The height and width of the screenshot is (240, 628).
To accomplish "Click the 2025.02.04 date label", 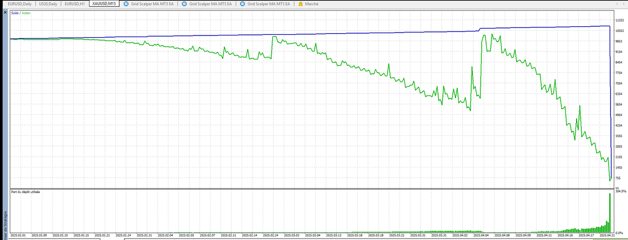I will point(166,236).
